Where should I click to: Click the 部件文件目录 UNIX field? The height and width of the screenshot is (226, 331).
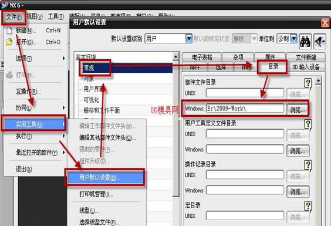pyautogui.click(x=245, y=93)
